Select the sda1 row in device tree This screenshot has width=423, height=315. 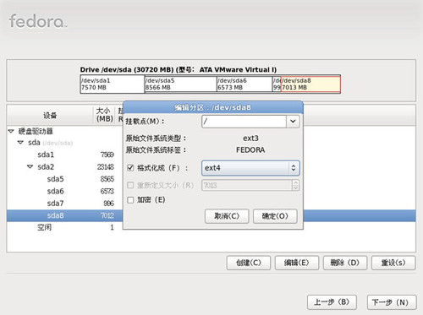click(65, 155)
